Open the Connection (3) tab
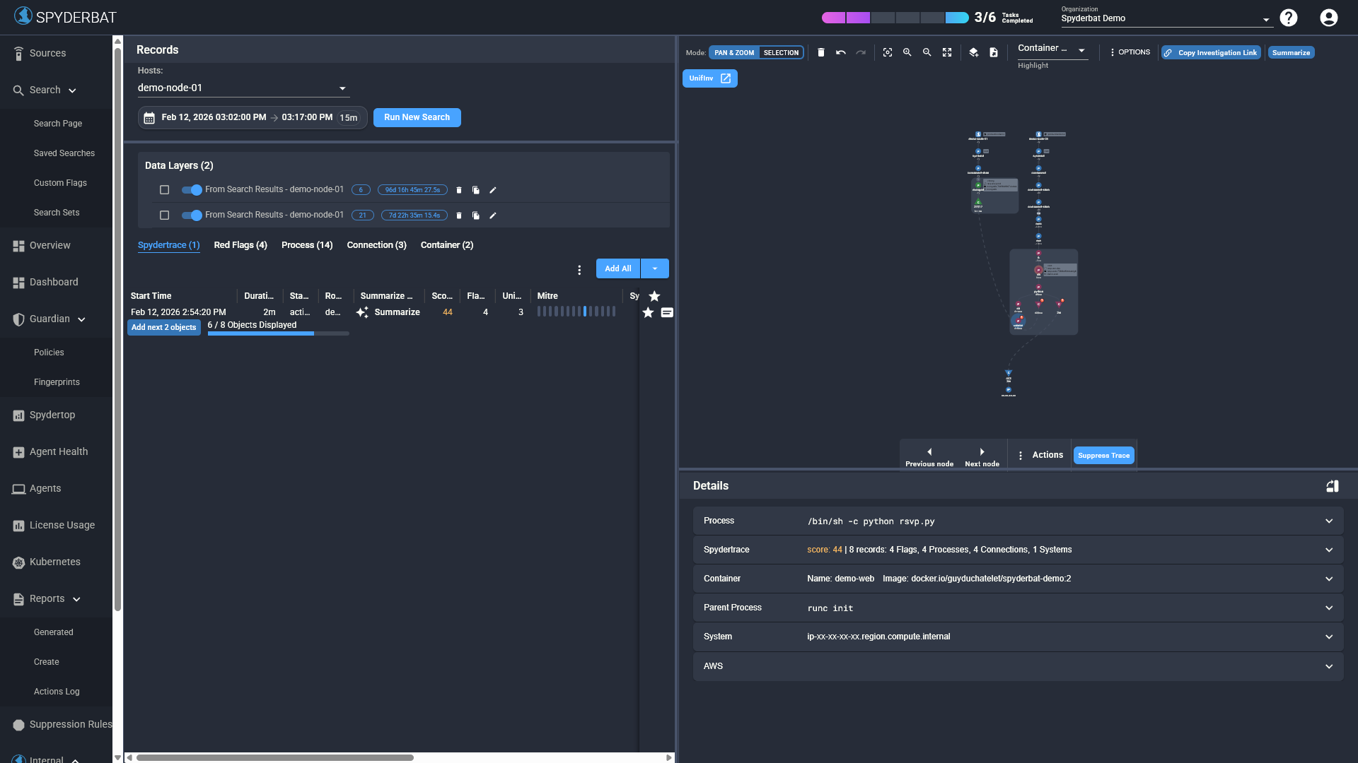 tap(376, 245)
